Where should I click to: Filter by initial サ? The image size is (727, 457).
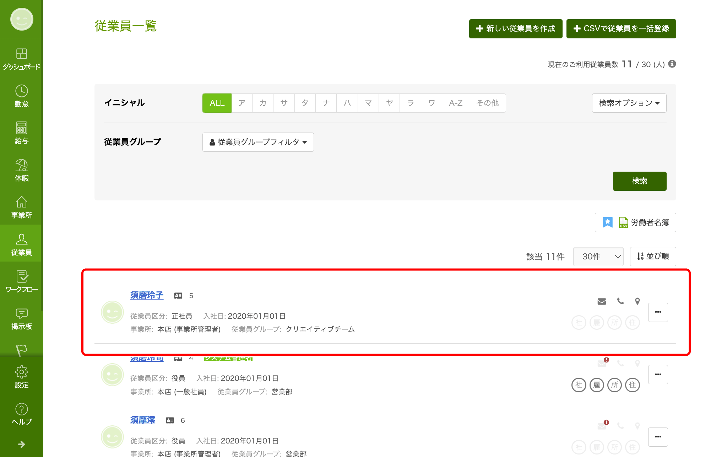284,103
